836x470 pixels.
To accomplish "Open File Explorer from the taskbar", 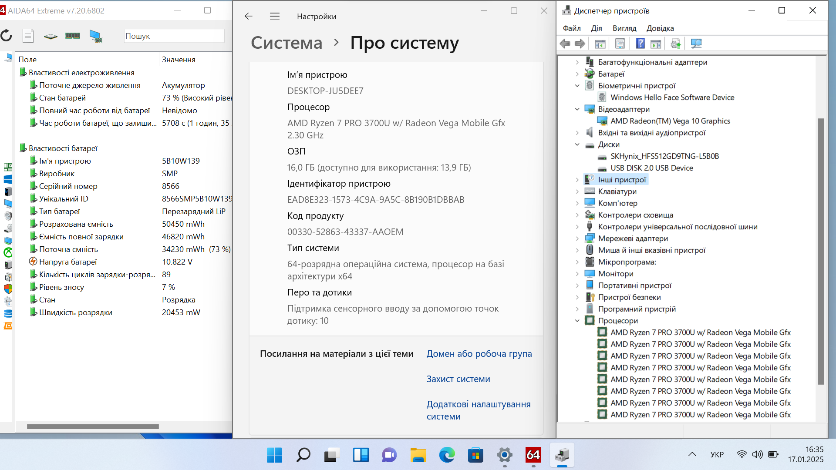I will coord(418,455).
